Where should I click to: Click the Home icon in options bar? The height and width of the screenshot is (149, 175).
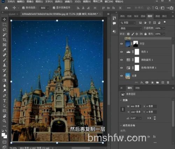coord(6,8)
